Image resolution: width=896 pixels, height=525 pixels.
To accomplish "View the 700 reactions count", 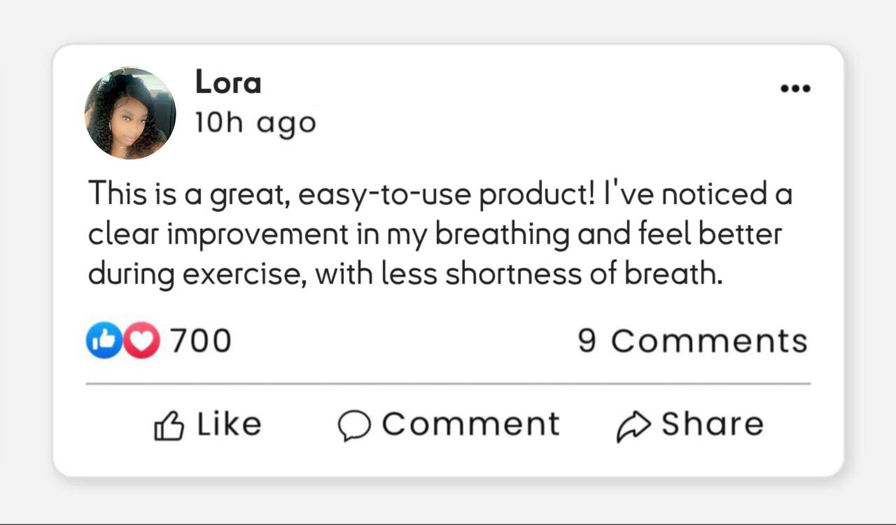I will pos(201,342).
